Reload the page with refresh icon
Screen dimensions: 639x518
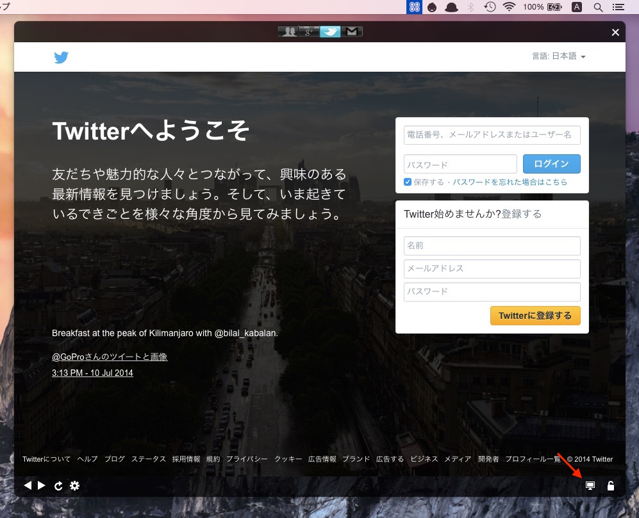tap(58, 486)
